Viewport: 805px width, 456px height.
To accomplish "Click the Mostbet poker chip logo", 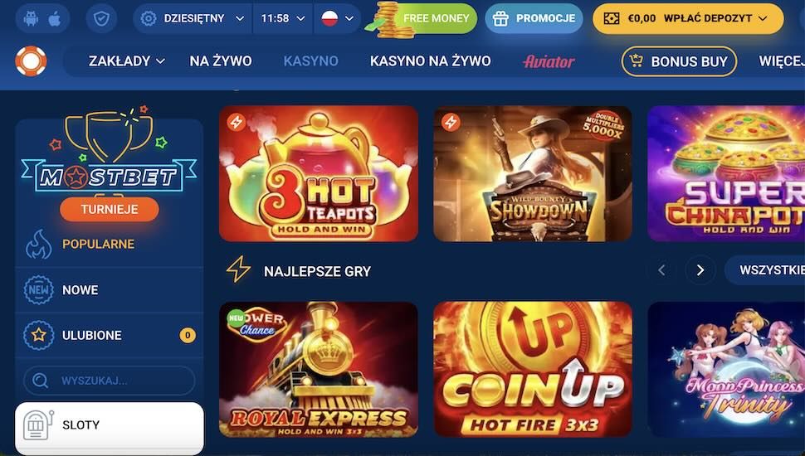I will coord(31,61).
